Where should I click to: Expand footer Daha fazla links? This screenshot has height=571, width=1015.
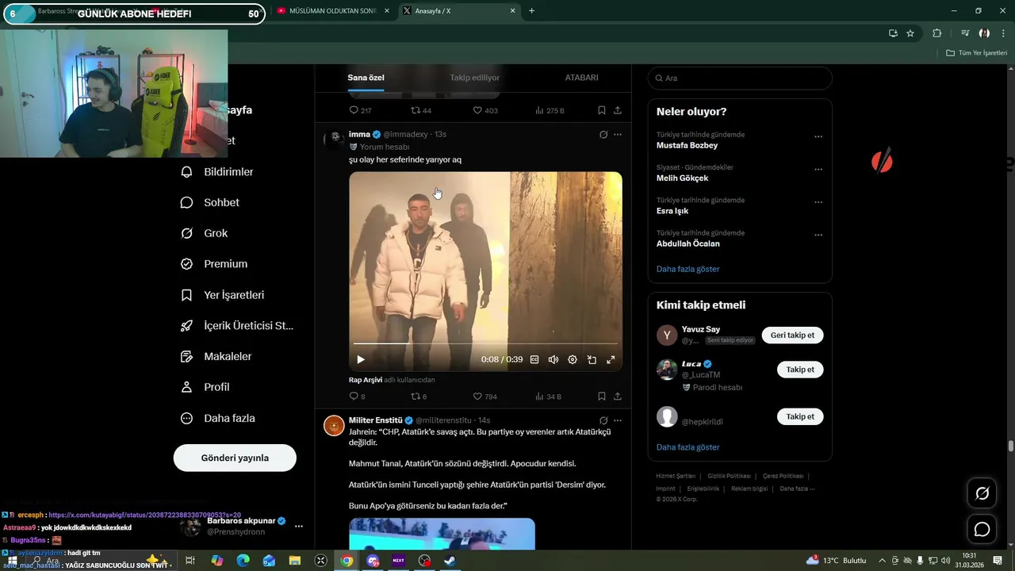(x=797, y=489)
